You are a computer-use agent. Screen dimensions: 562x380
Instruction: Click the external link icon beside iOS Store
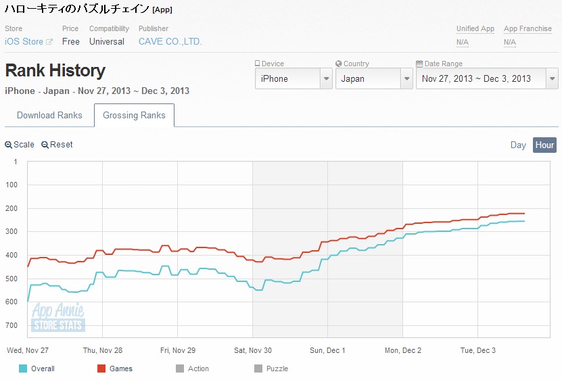(49, 42)
